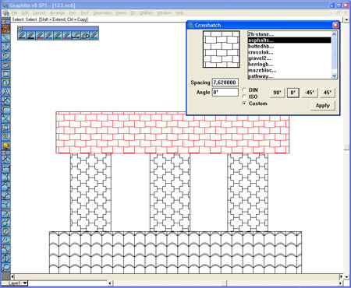Click pattern list up arrow

coord(335,34)
